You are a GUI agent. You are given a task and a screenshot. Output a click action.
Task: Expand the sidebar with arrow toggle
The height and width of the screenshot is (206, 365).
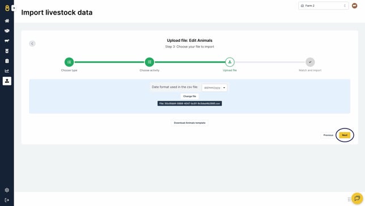coord(14,8)
